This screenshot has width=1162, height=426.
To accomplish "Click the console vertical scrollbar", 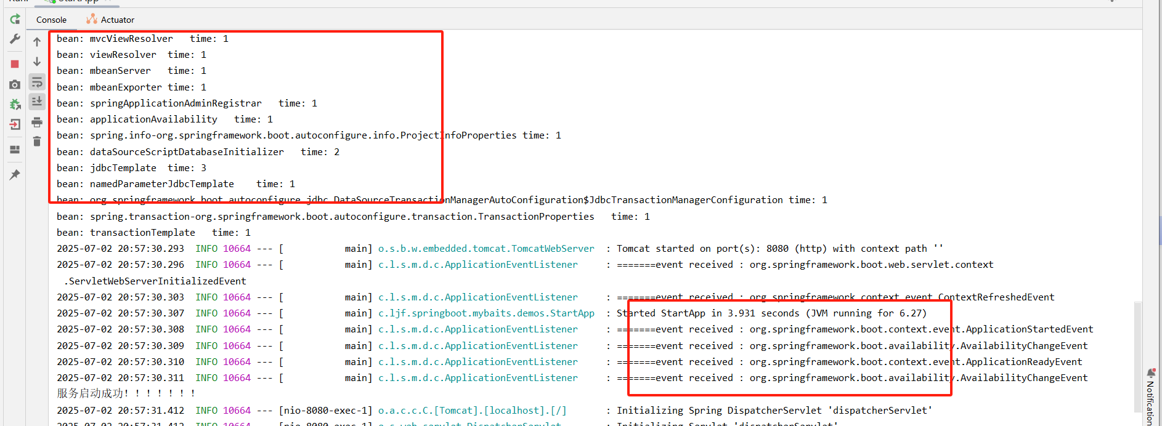I will (x=1138, y=357).
